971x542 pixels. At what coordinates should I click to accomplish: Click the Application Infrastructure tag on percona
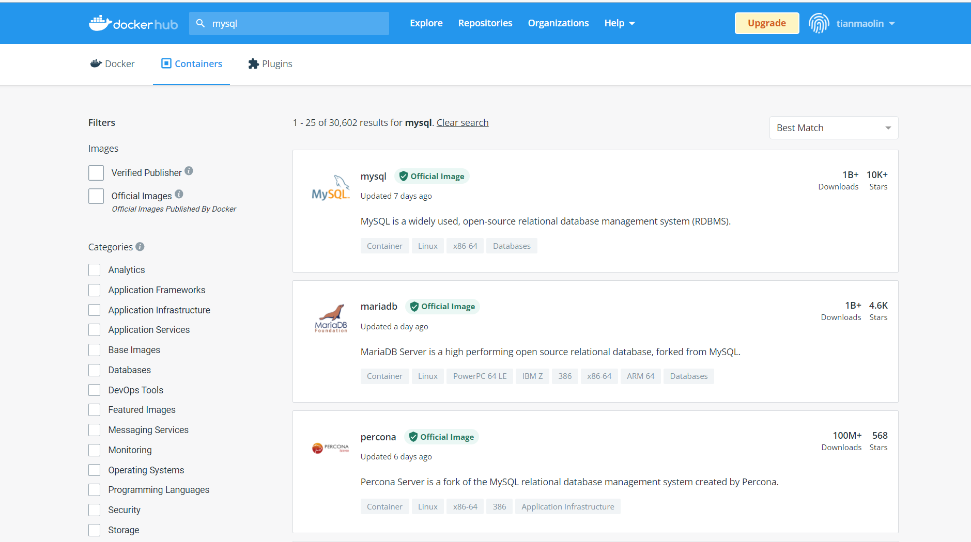coord(568,506)
